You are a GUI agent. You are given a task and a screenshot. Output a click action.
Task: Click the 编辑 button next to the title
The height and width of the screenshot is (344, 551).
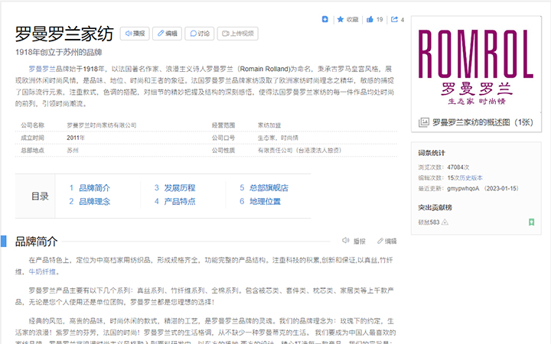[x=168, y=34]
